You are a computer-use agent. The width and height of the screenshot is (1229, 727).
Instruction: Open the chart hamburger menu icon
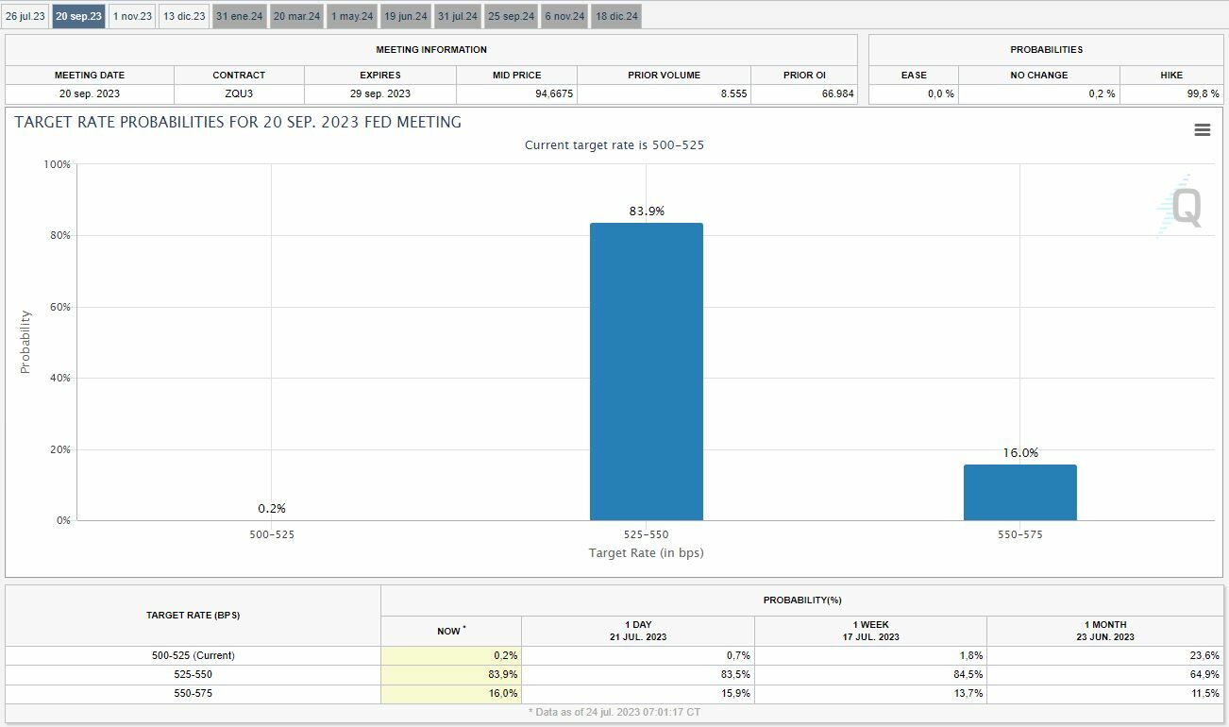click(1202, 130)
